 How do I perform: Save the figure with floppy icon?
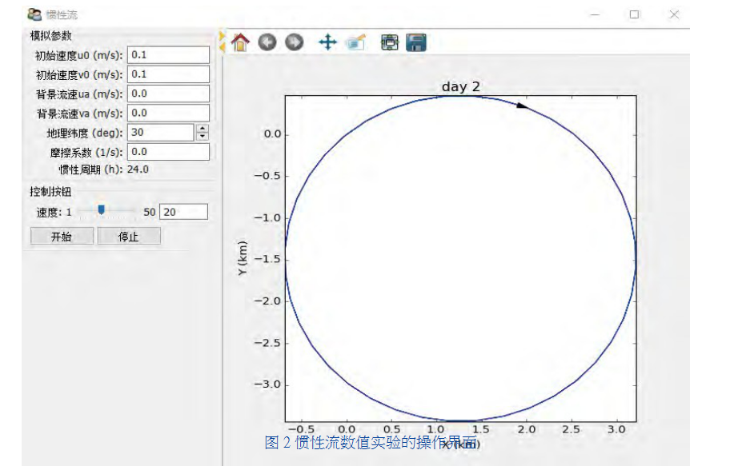(x=416, y=42)
